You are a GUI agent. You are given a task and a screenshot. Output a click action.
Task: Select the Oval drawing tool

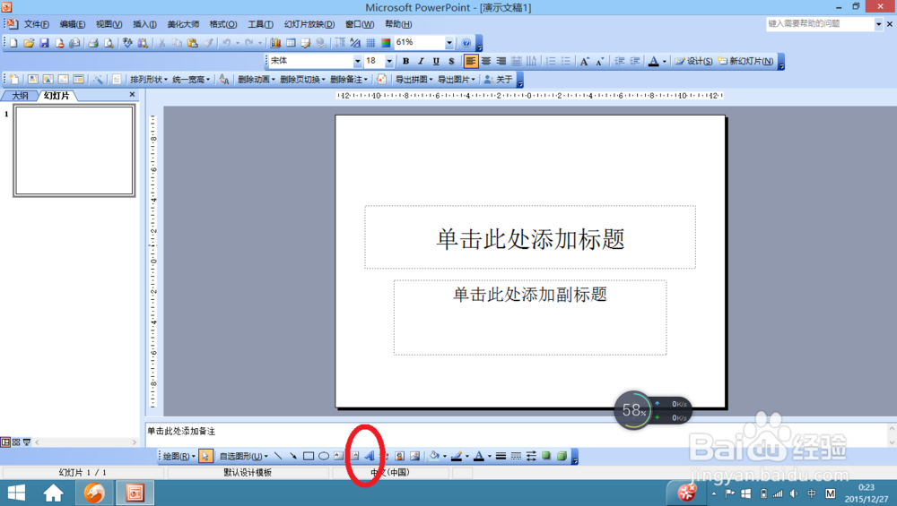(x=324, y=457)
